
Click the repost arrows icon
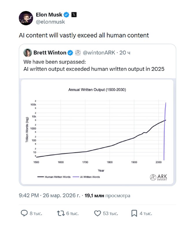(61, 213)
